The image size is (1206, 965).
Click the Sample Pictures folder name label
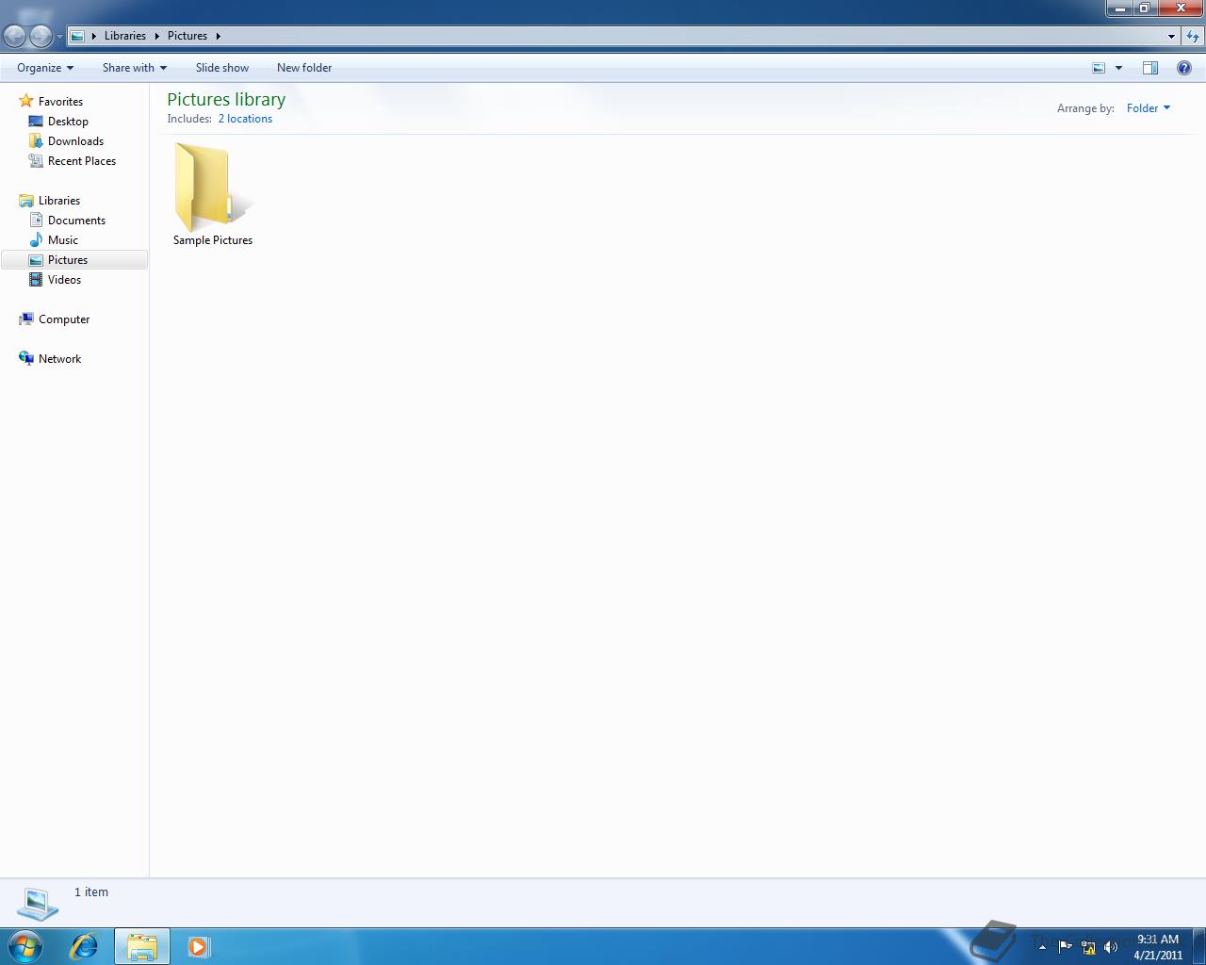[x=213, y=240]
